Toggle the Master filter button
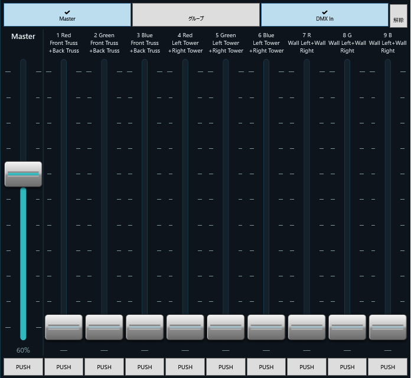Screen dimensions: 411x378 tap(67, 15)
